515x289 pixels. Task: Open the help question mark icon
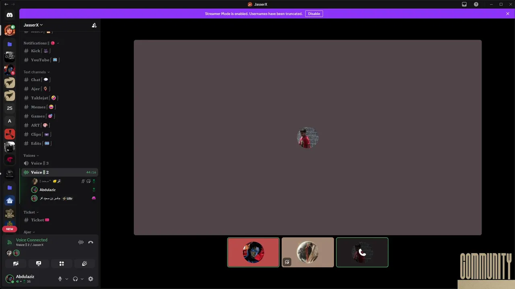point(476,4)
